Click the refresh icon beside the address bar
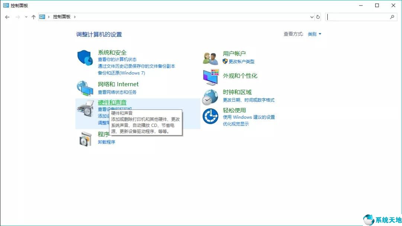 [x=318, y=17]
